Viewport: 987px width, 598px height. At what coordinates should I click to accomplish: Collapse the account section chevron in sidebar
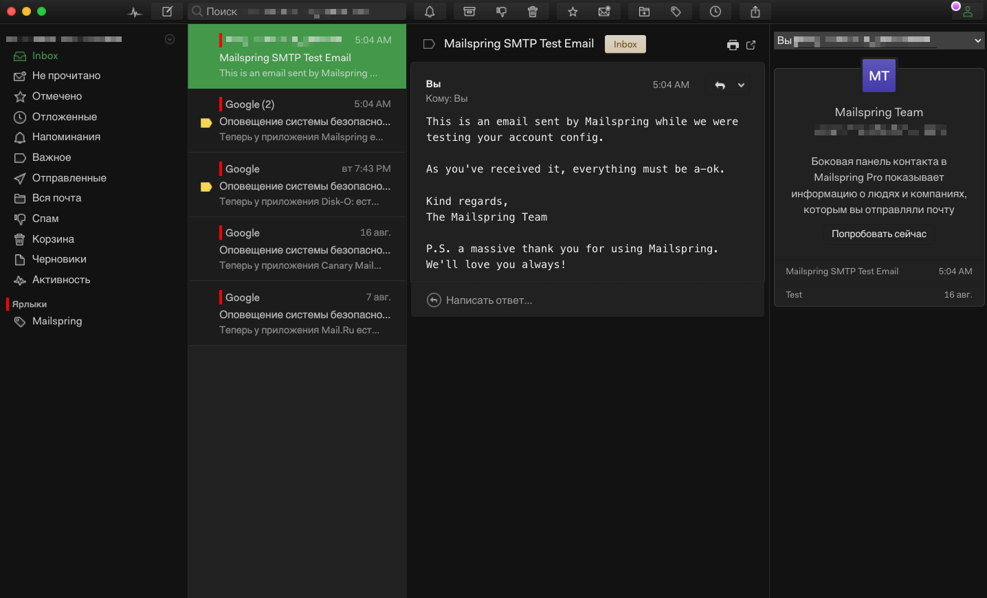[170, 39]
